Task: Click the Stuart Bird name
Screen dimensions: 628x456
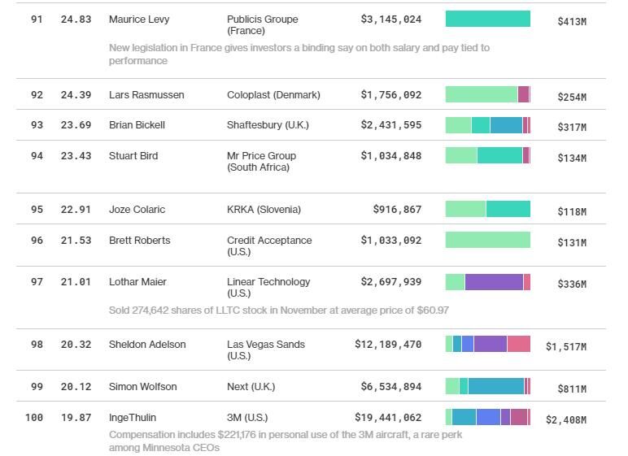Action: click(x=133, y=156)
